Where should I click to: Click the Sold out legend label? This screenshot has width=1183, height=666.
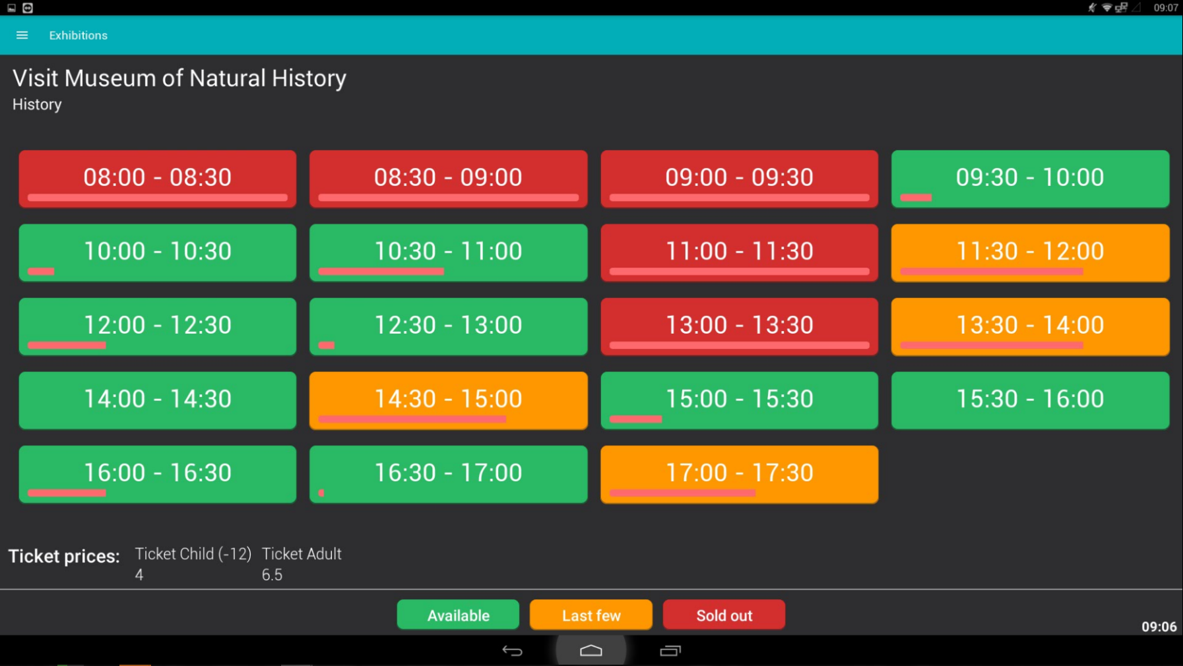[724, 615]
